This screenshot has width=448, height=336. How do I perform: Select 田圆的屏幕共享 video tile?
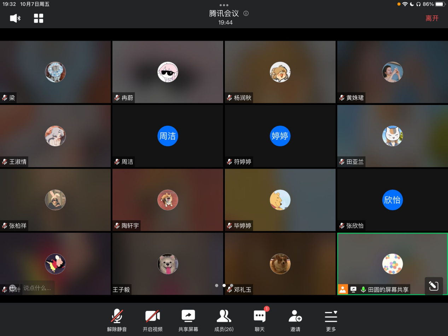pos(392,263)
